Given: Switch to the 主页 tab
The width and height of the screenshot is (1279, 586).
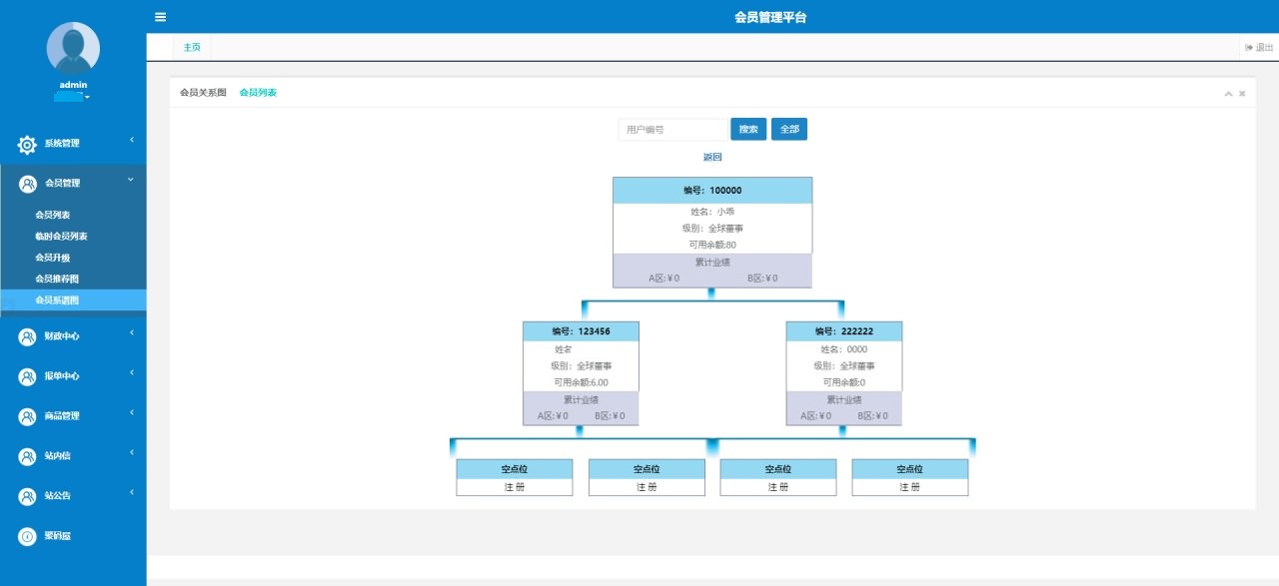Looking at the screenshot, I should click(192, 47).
